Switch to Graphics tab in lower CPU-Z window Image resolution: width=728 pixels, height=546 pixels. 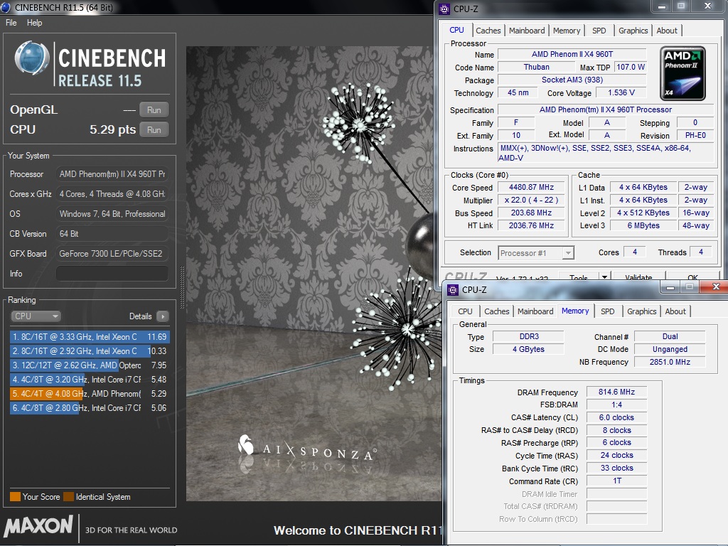[x=642, y=311]
